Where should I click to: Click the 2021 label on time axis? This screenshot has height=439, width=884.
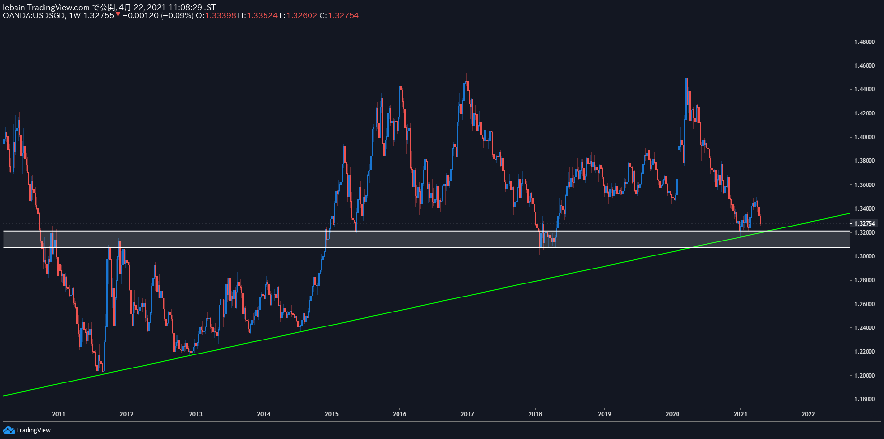tap(740, 414)
